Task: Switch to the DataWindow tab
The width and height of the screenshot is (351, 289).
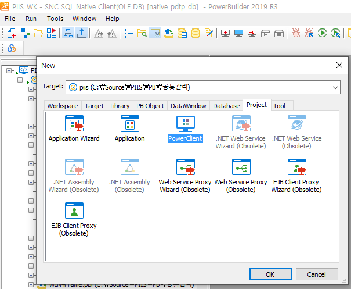Action: pos(189,106)
